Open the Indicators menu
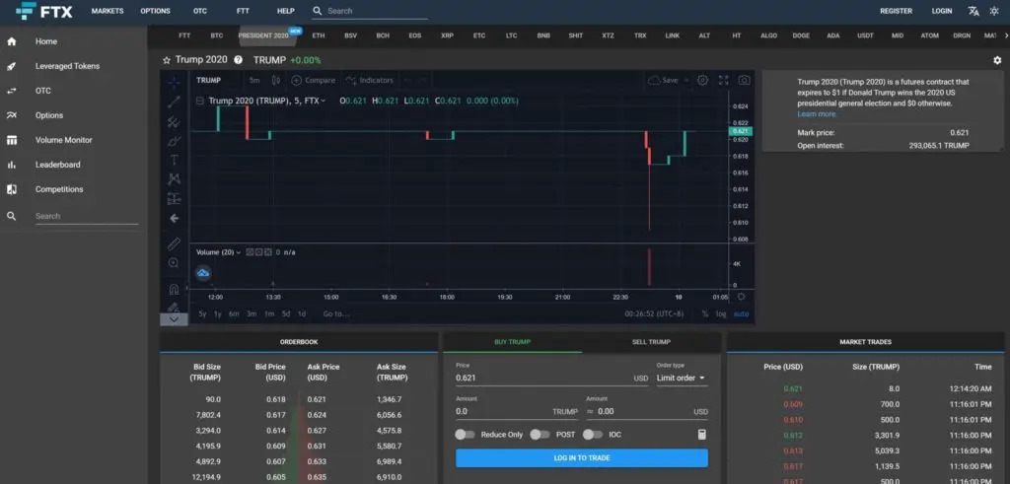Screen dimensions: 1010x484 pos(369,81)
